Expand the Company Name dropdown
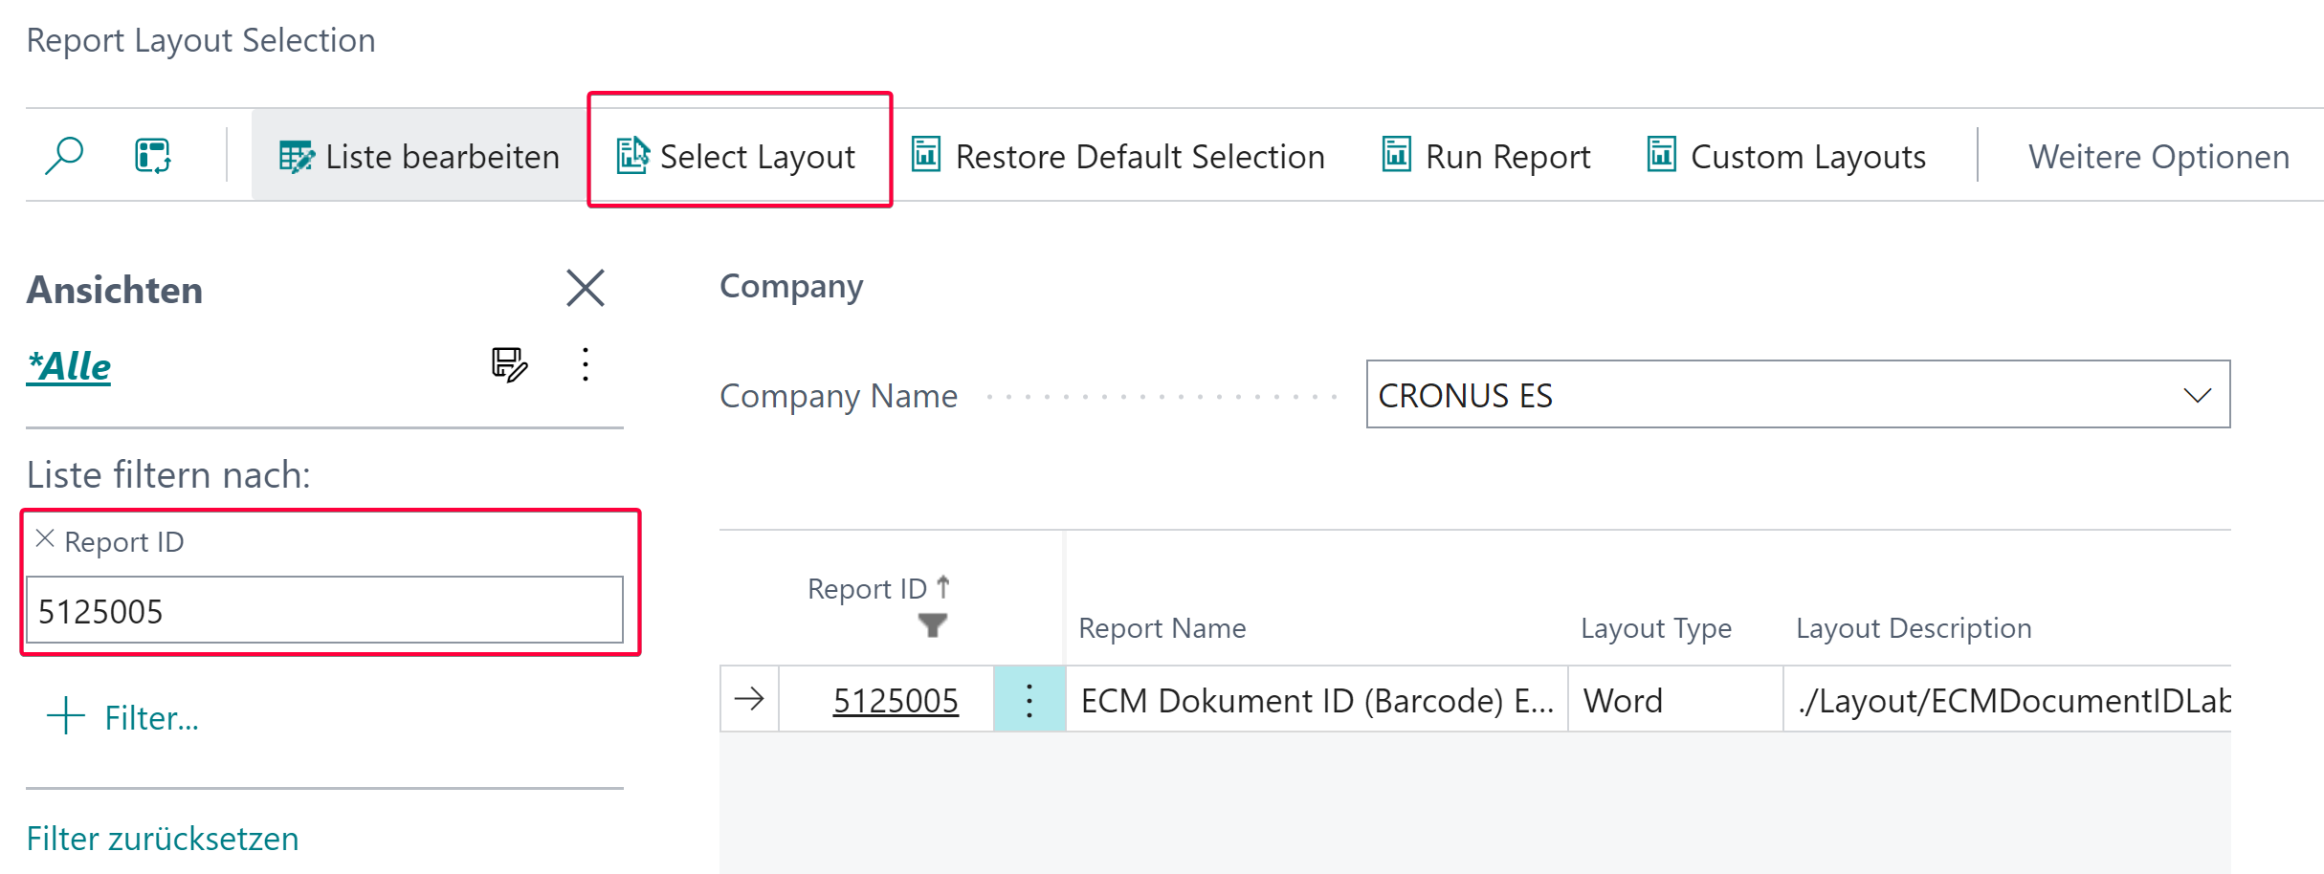 [2197, 395]
